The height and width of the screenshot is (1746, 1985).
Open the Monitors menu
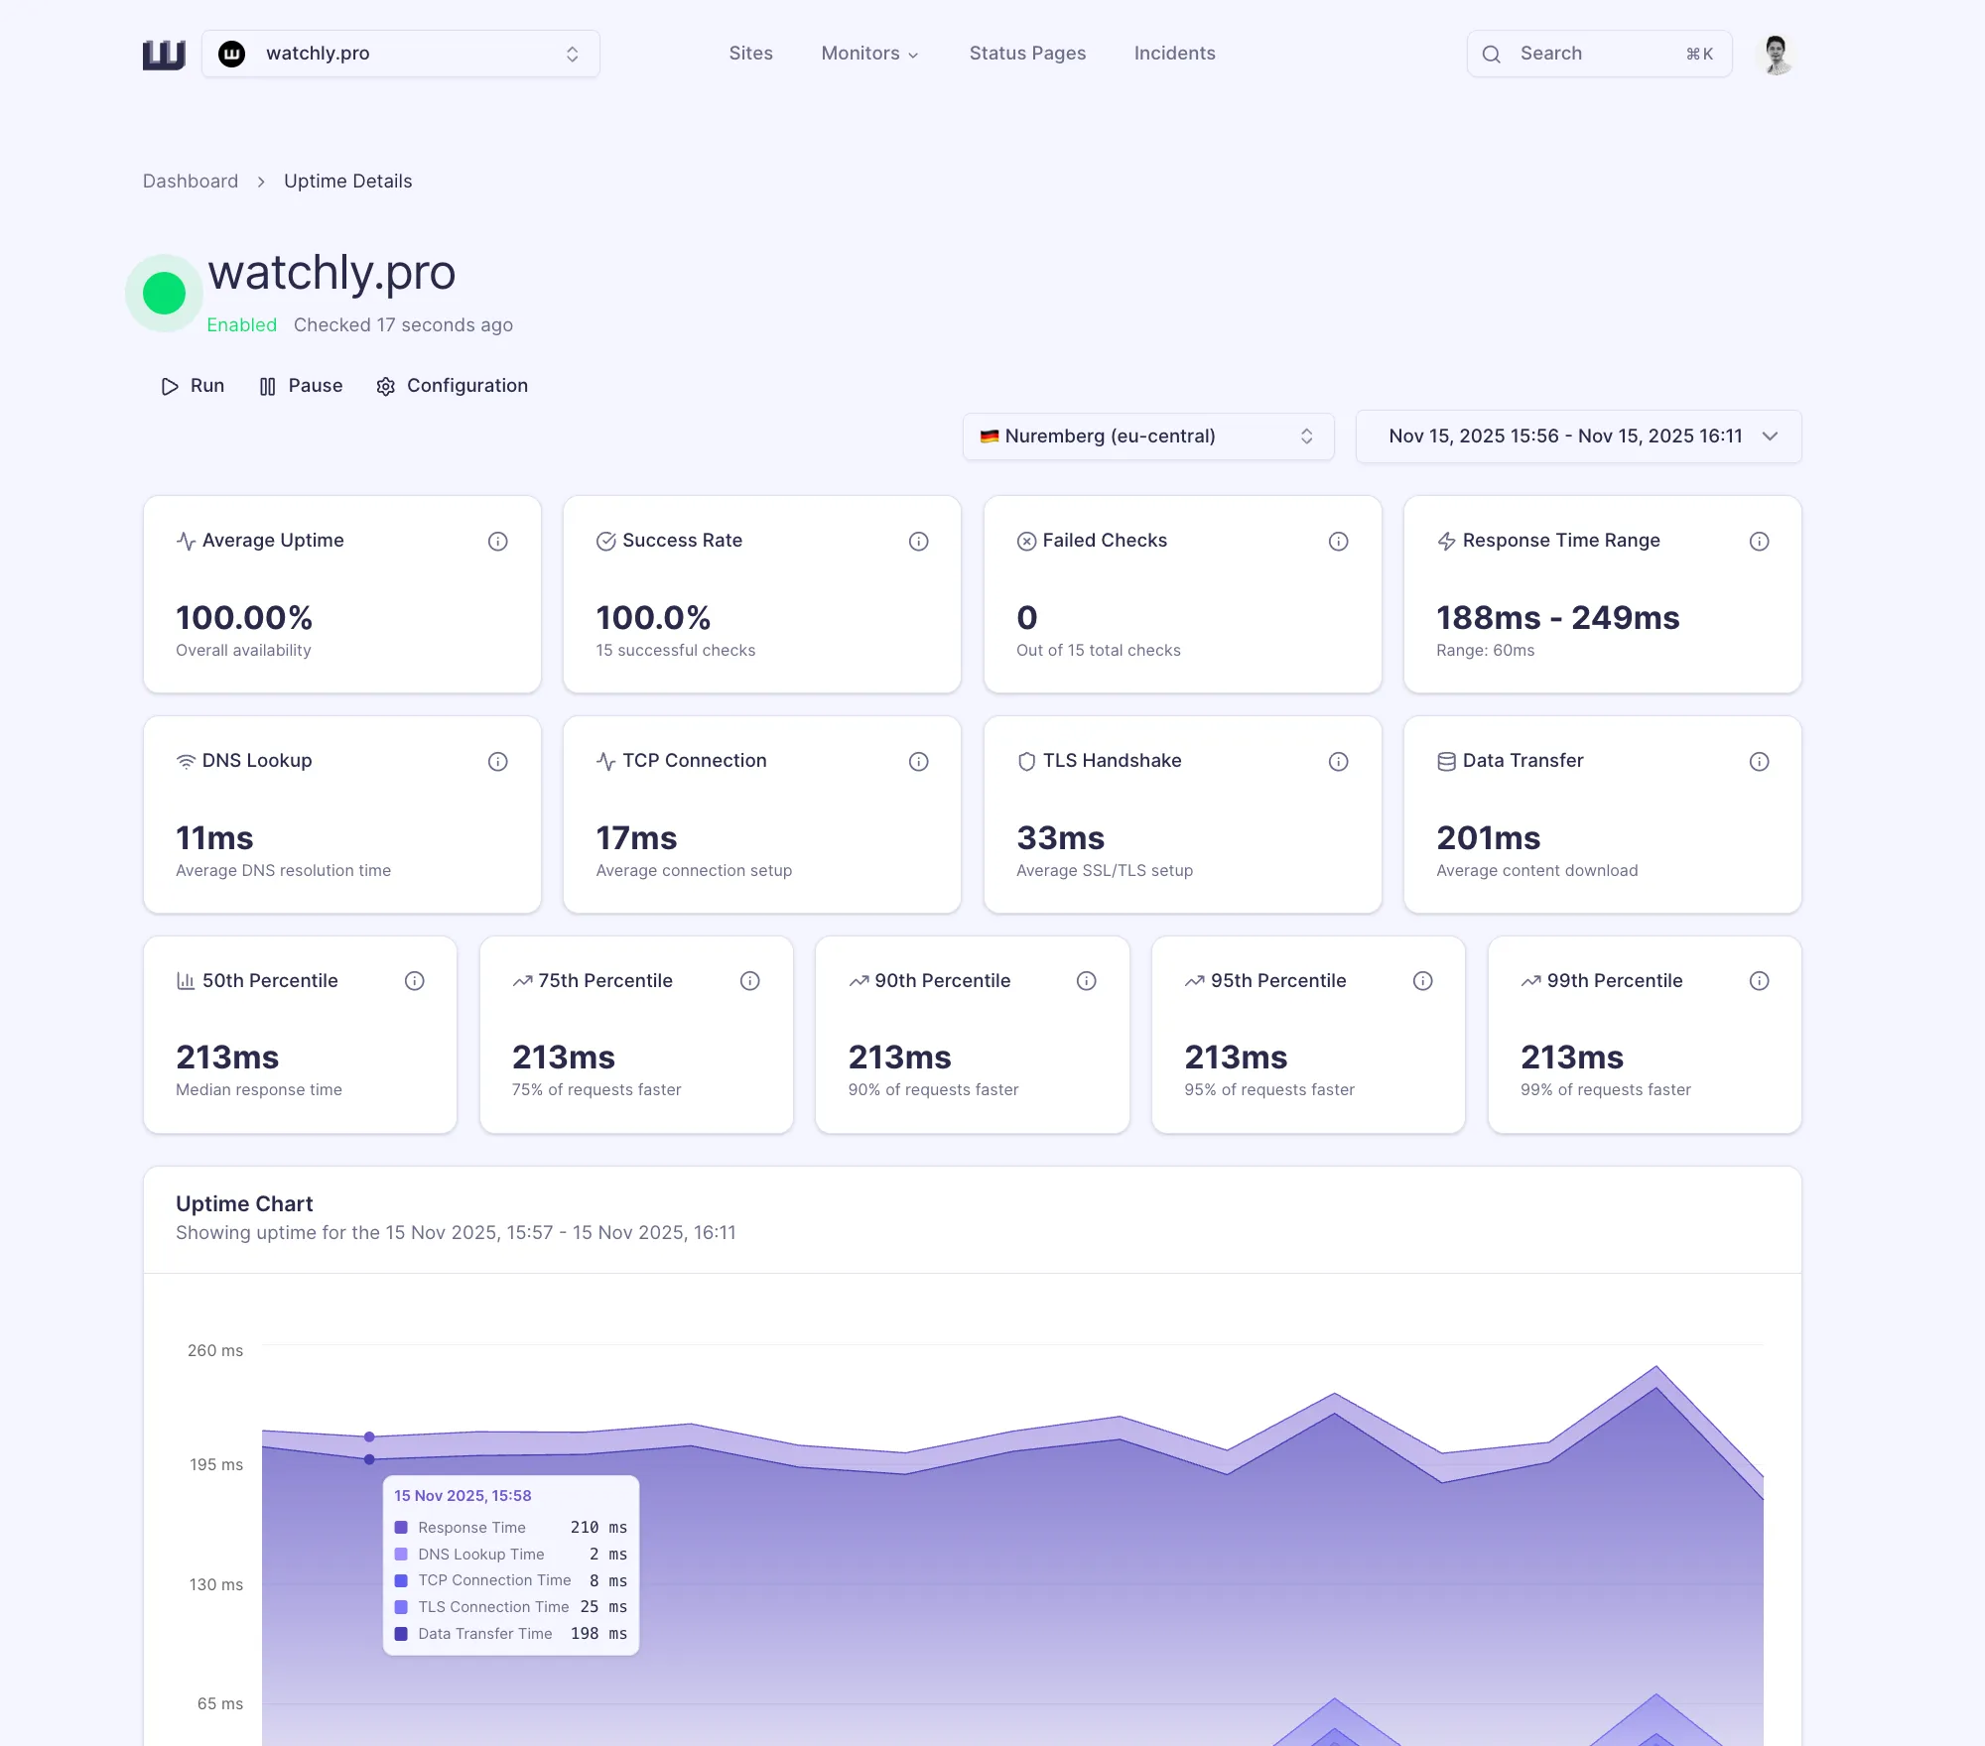click(x=869, y=54)
